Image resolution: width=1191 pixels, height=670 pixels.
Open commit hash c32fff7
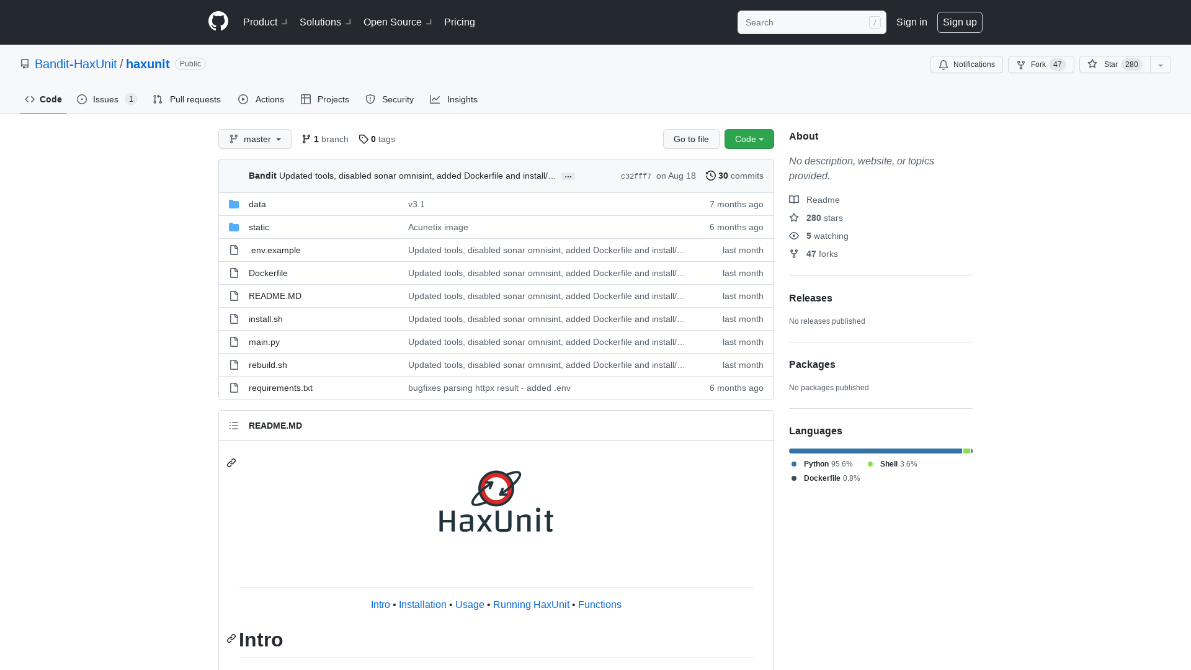[636, 176]
